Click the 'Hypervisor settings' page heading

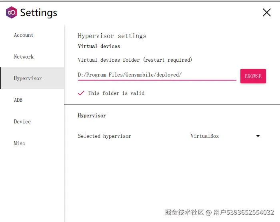point(112,36)
